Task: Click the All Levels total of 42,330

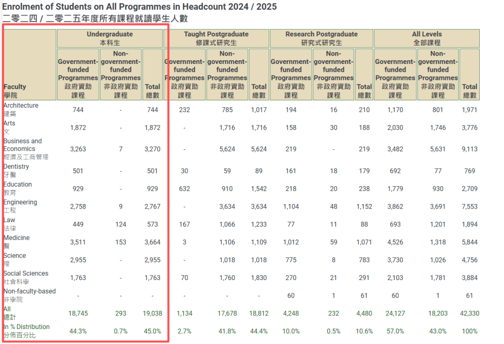Action: pos(469,313)
